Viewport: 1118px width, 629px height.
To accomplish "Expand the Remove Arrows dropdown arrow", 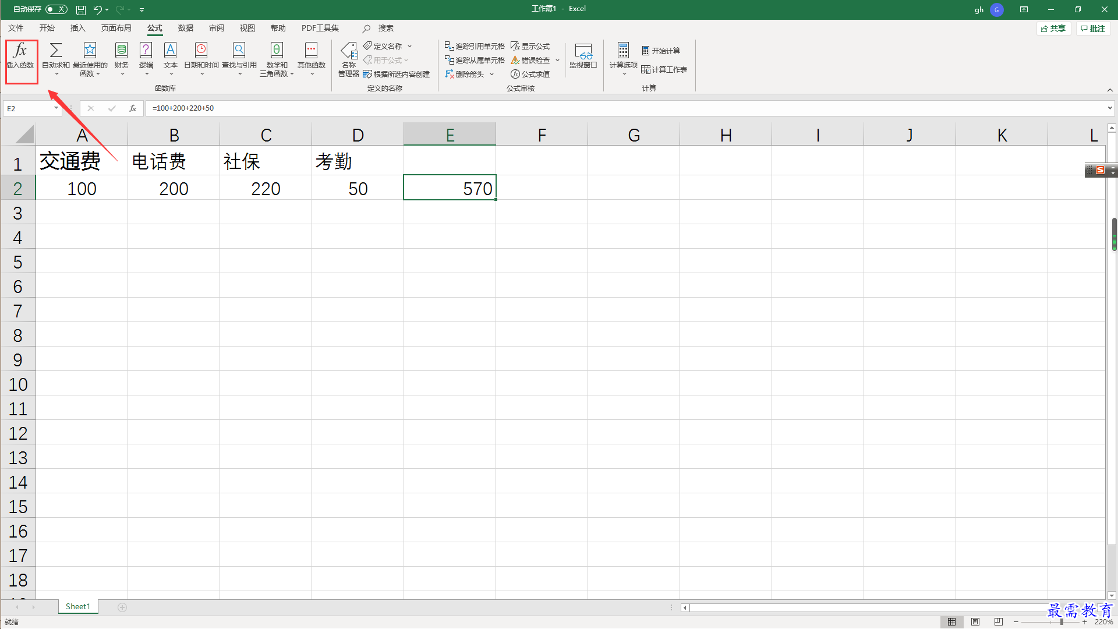I will click(492, 74).
